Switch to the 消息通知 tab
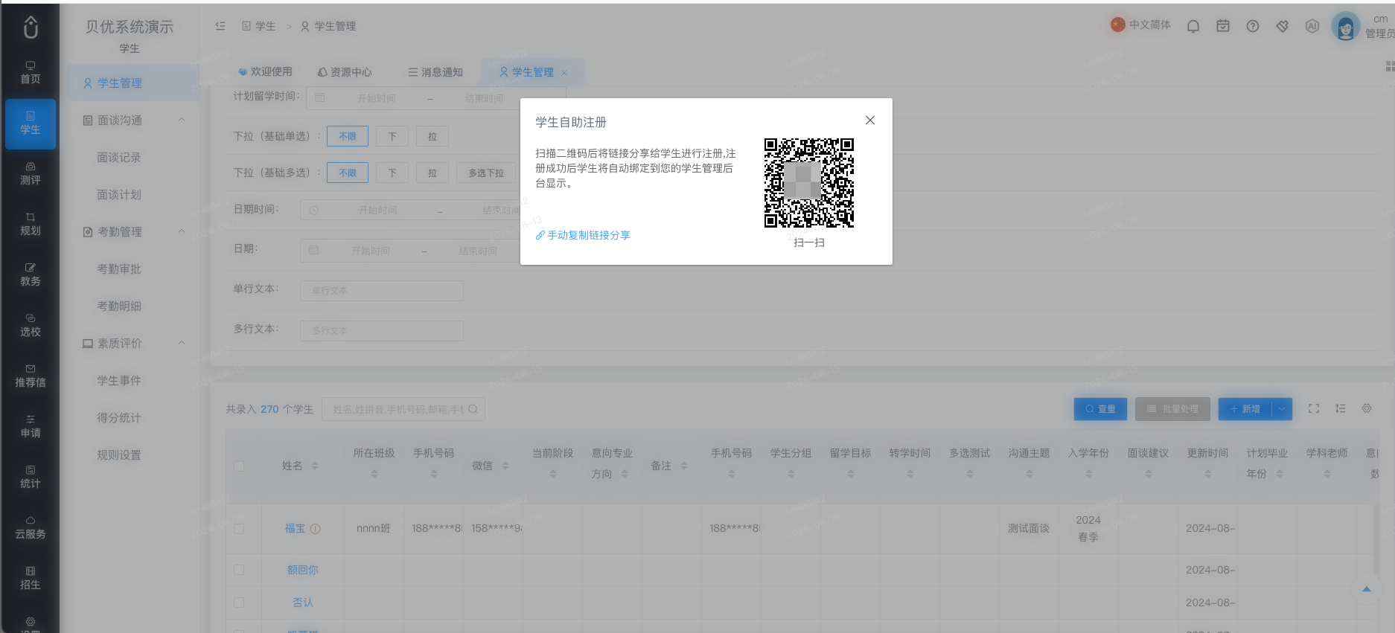Viewport: 1395px width, 633px height. (435, 72)
